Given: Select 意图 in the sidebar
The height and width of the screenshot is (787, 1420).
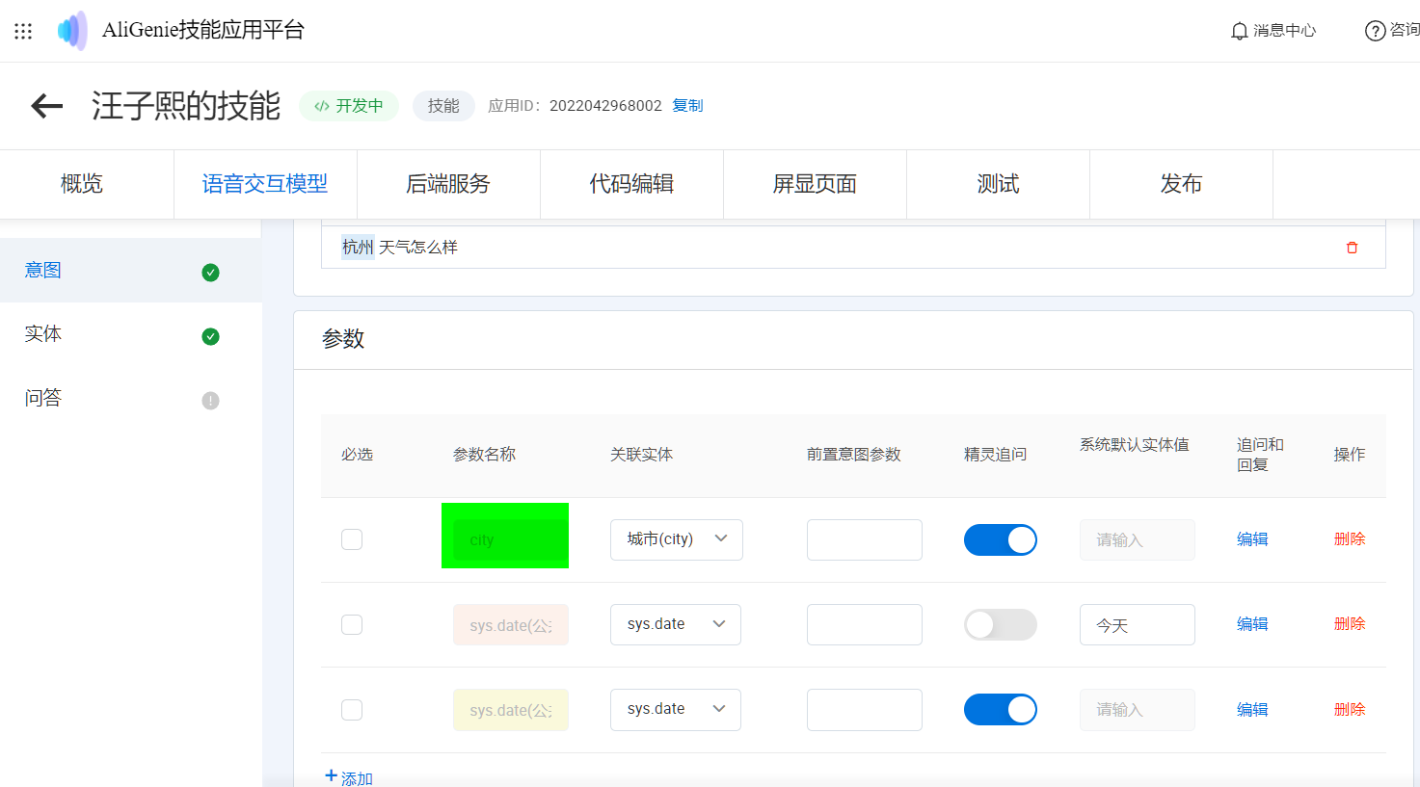Looking at the screenshot, I should [x=130, y=271].
